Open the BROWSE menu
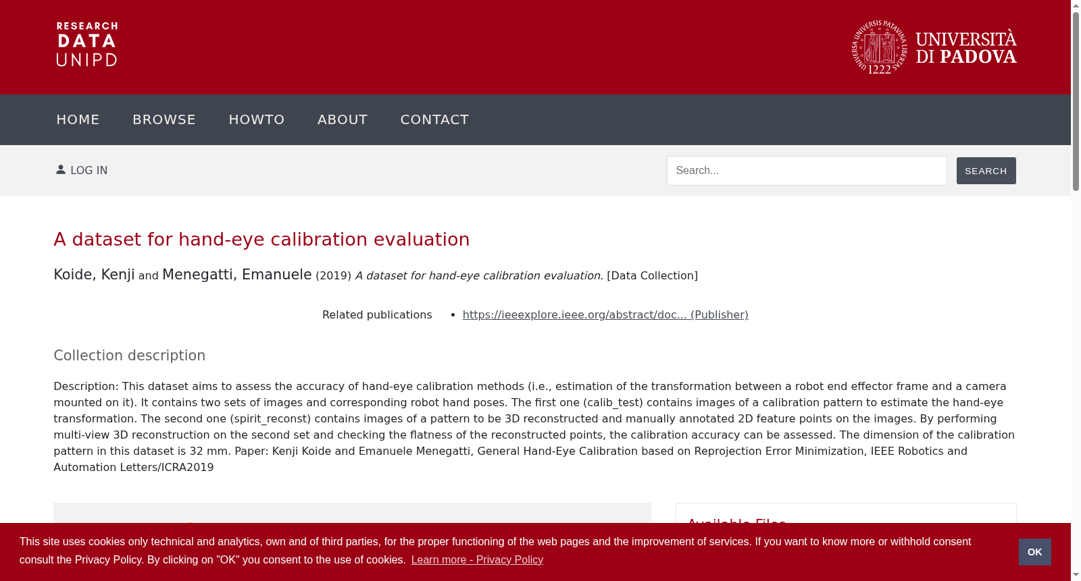This screenshot has width=1081, height=581. click(164, 119)
